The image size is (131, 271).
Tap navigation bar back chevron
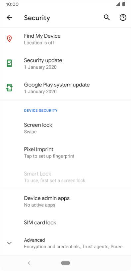click(29, 263)
